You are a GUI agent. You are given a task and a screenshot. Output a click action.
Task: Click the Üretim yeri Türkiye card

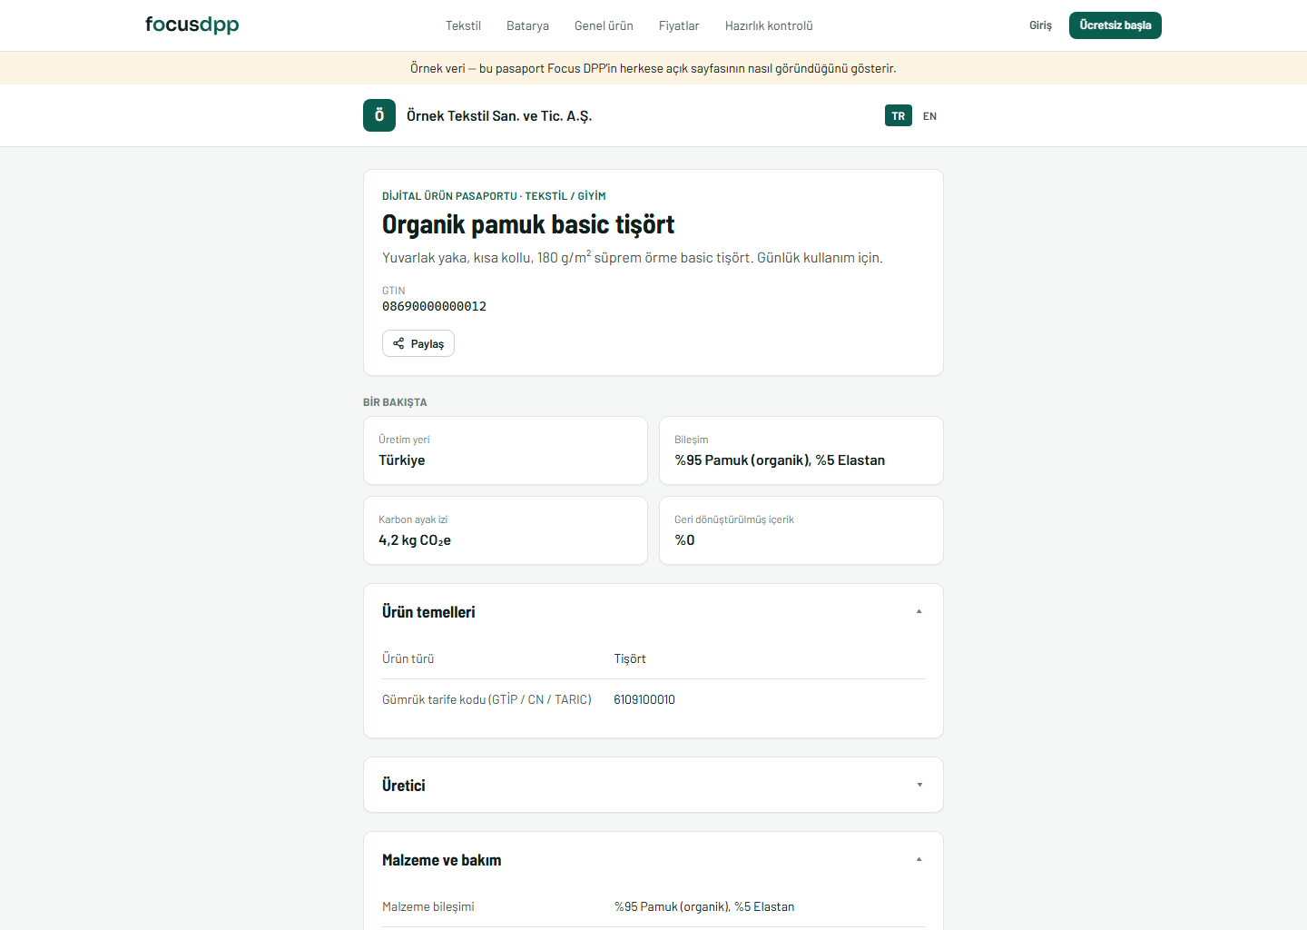coord(506,450)
